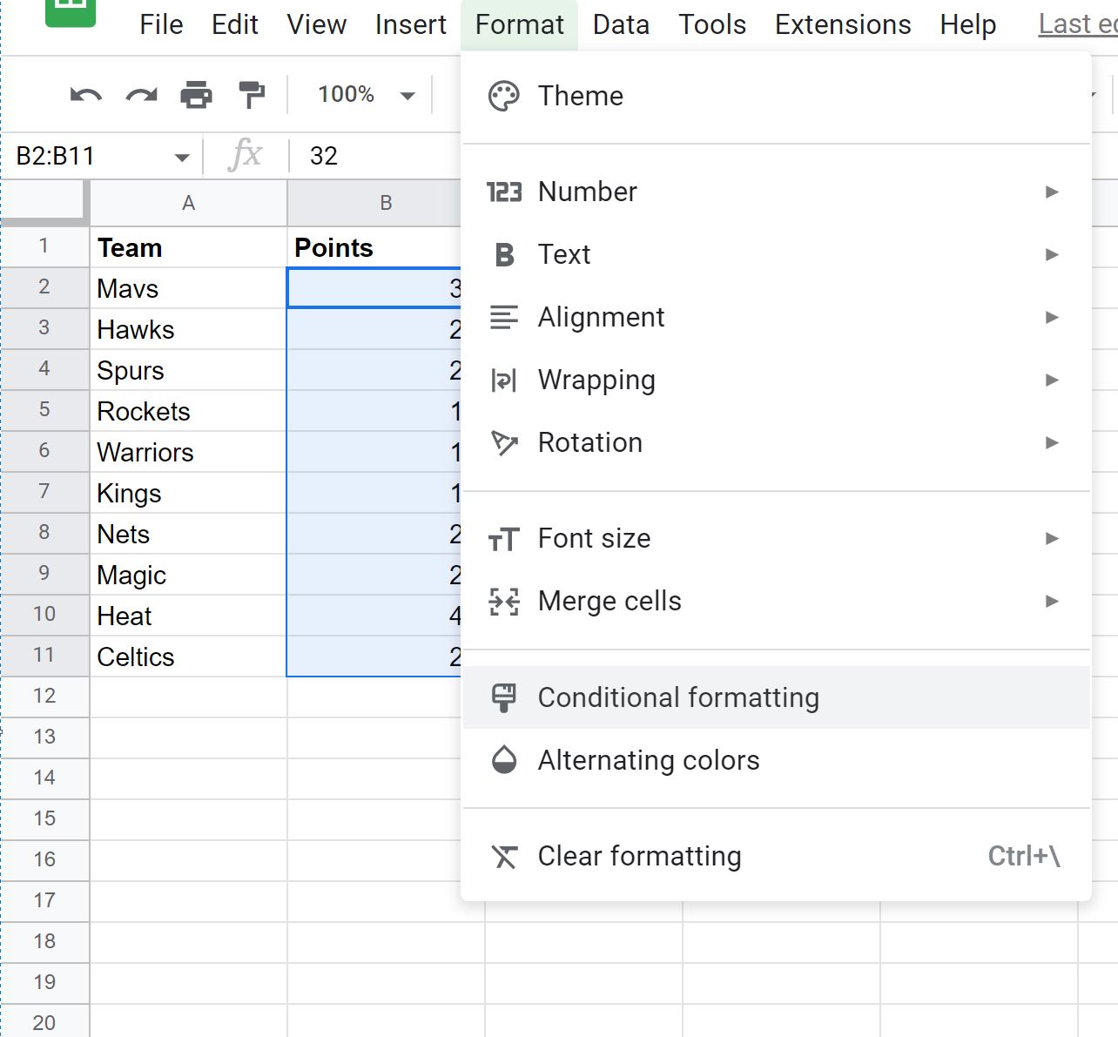Image resolution: width=1118 pixels, height=1037 pixels.
Task: Select the Spurs cell
Action: tap(188, 370)
